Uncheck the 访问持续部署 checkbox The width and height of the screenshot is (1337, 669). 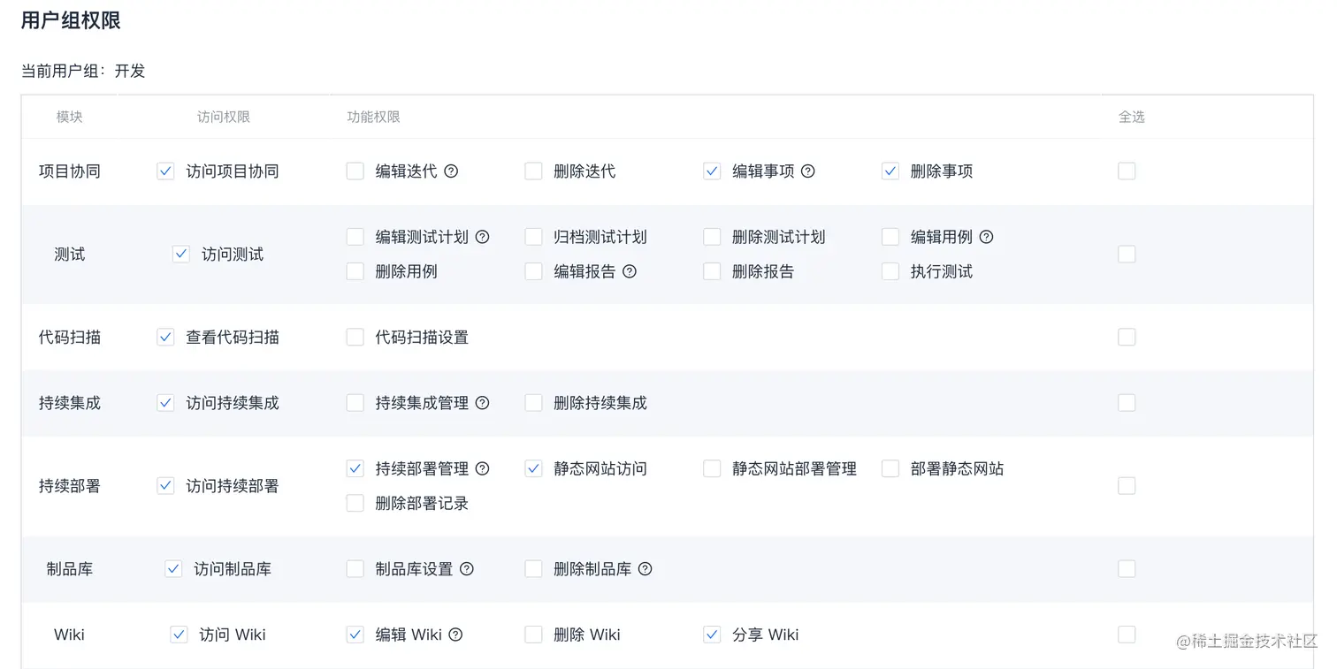(x=165, y=486)
